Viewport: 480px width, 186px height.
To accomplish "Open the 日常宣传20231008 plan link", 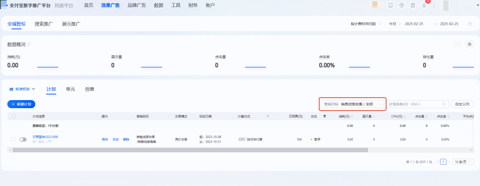I will (x=45, y=137).
